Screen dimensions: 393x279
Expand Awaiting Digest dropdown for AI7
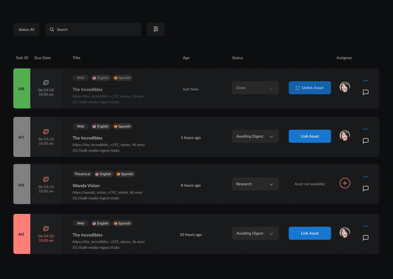tap(255, 136)
